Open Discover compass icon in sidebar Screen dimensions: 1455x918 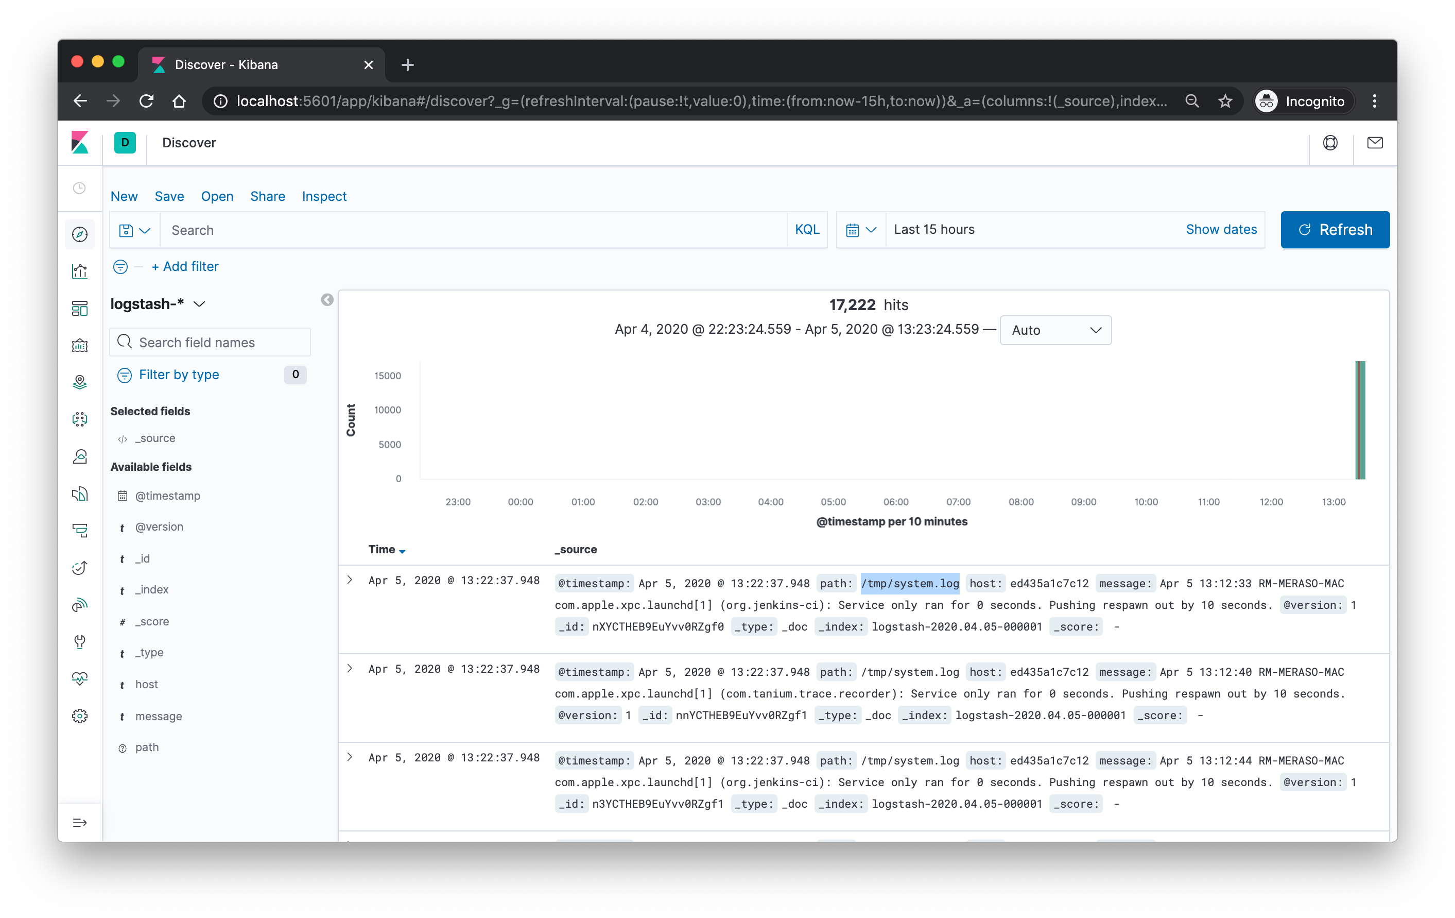[79, 234]
